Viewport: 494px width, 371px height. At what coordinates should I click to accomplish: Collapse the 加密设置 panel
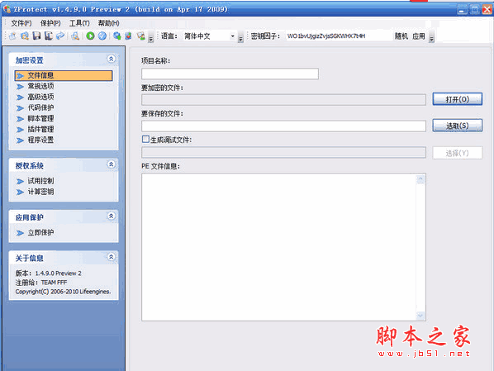coord(112,59)
